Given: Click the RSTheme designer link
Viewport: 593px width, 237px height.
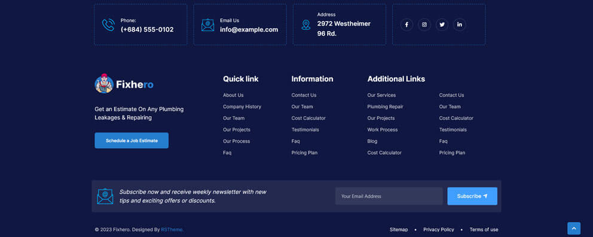Looking at the screenshot, I should point(172,229).
